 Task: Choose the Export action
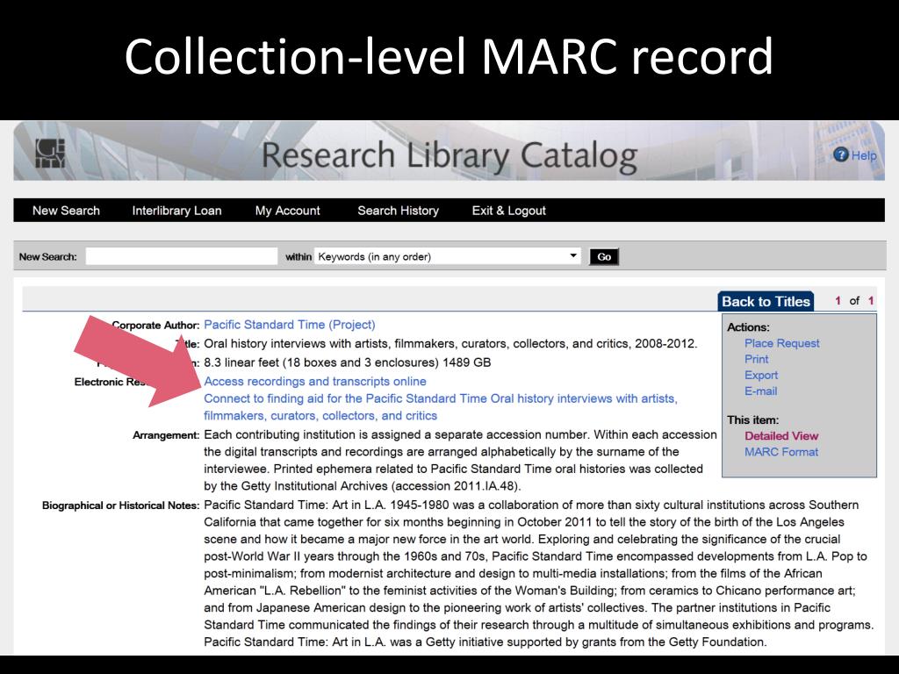click(761, 376)
